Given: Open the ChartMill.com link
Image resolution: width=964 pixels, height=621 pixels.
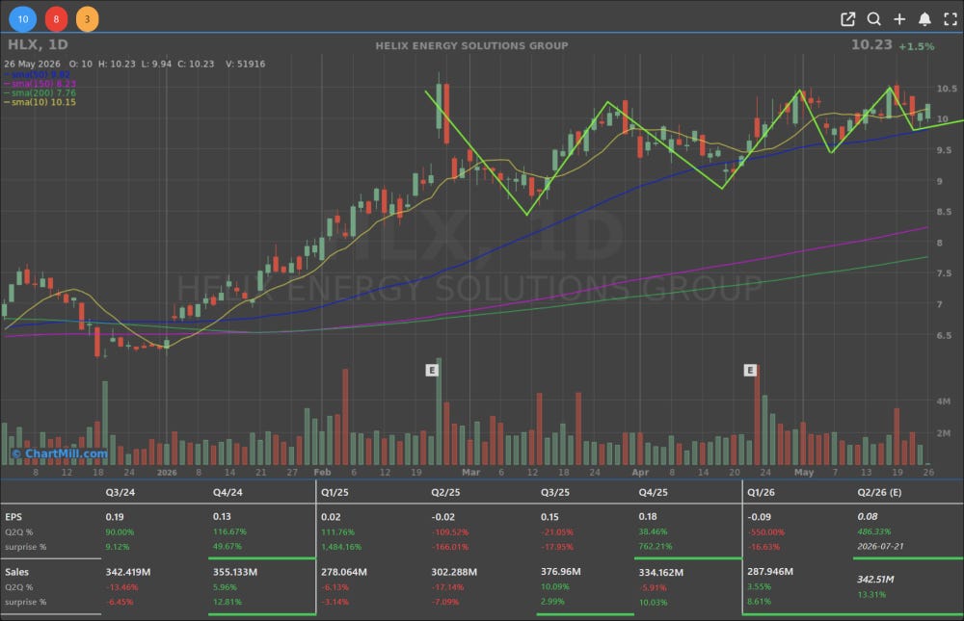Looking at the screenshot, I should [60, 453].
